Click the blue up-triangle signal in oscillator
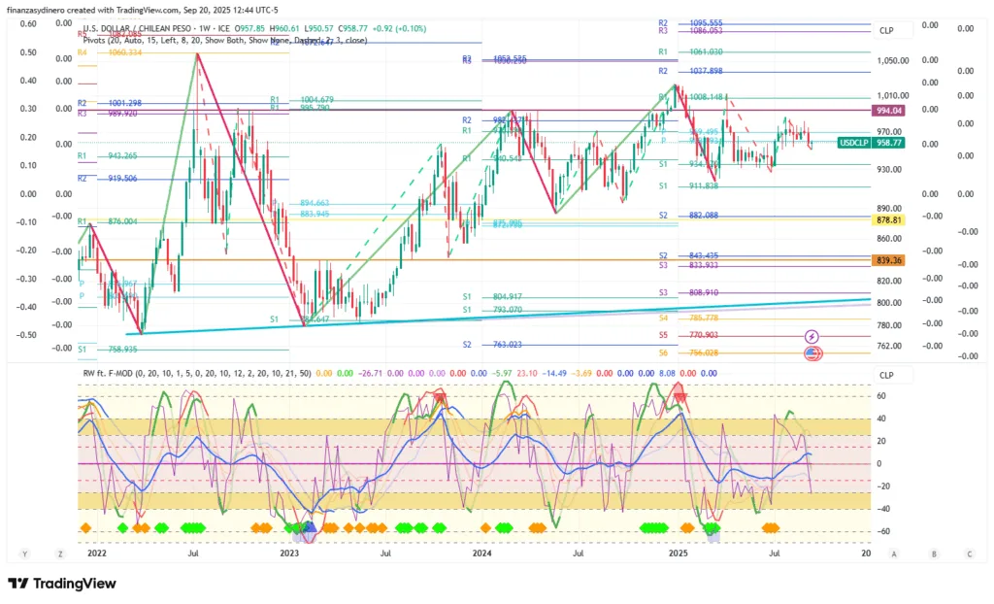Image resolution: width=994 pixels, height=604 pixels. (310, 526)
